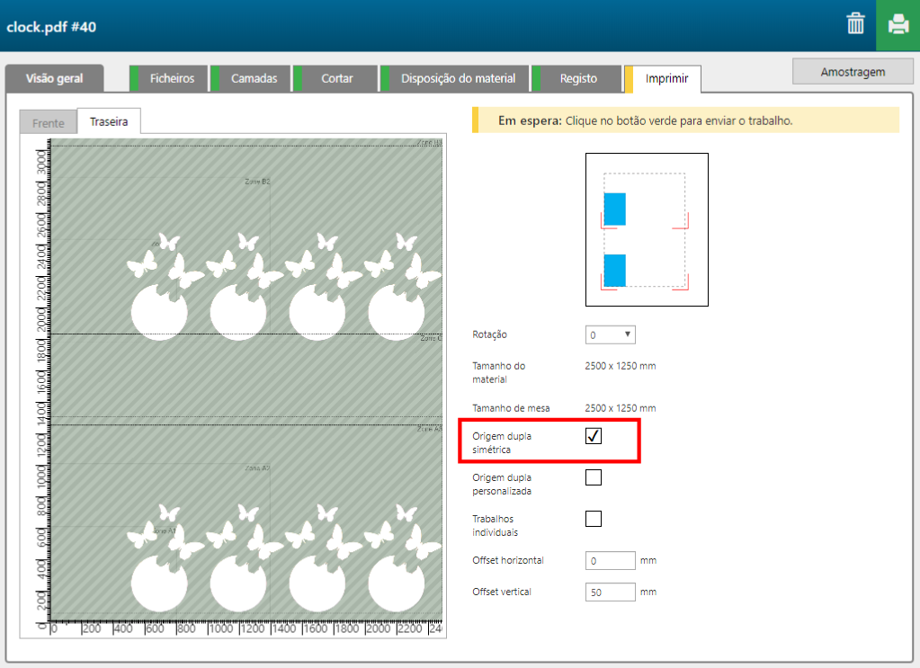Go to the Camadas tab
The image size is (920, 668).
(254, 78)
